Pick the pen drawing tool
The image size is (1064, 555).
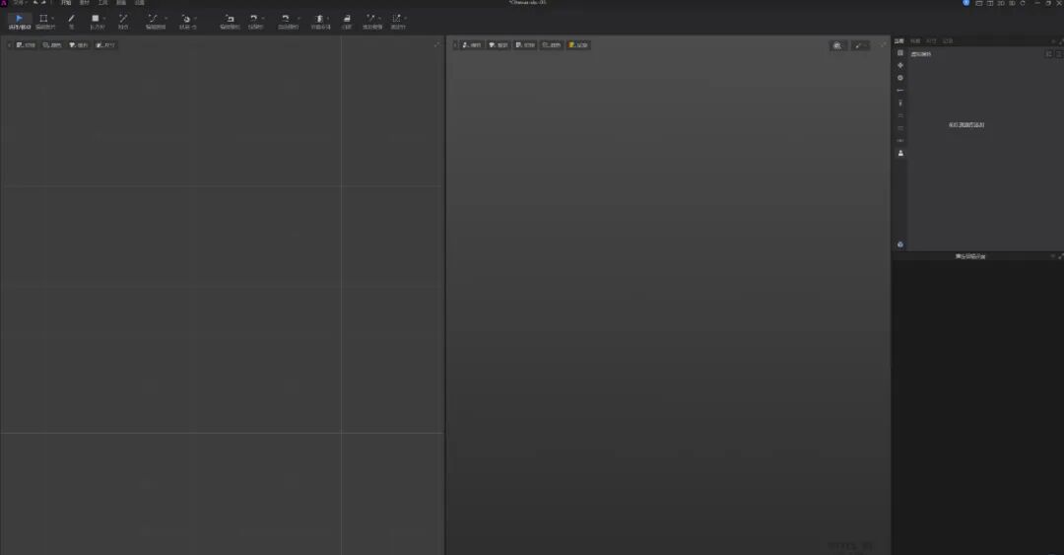71,21
